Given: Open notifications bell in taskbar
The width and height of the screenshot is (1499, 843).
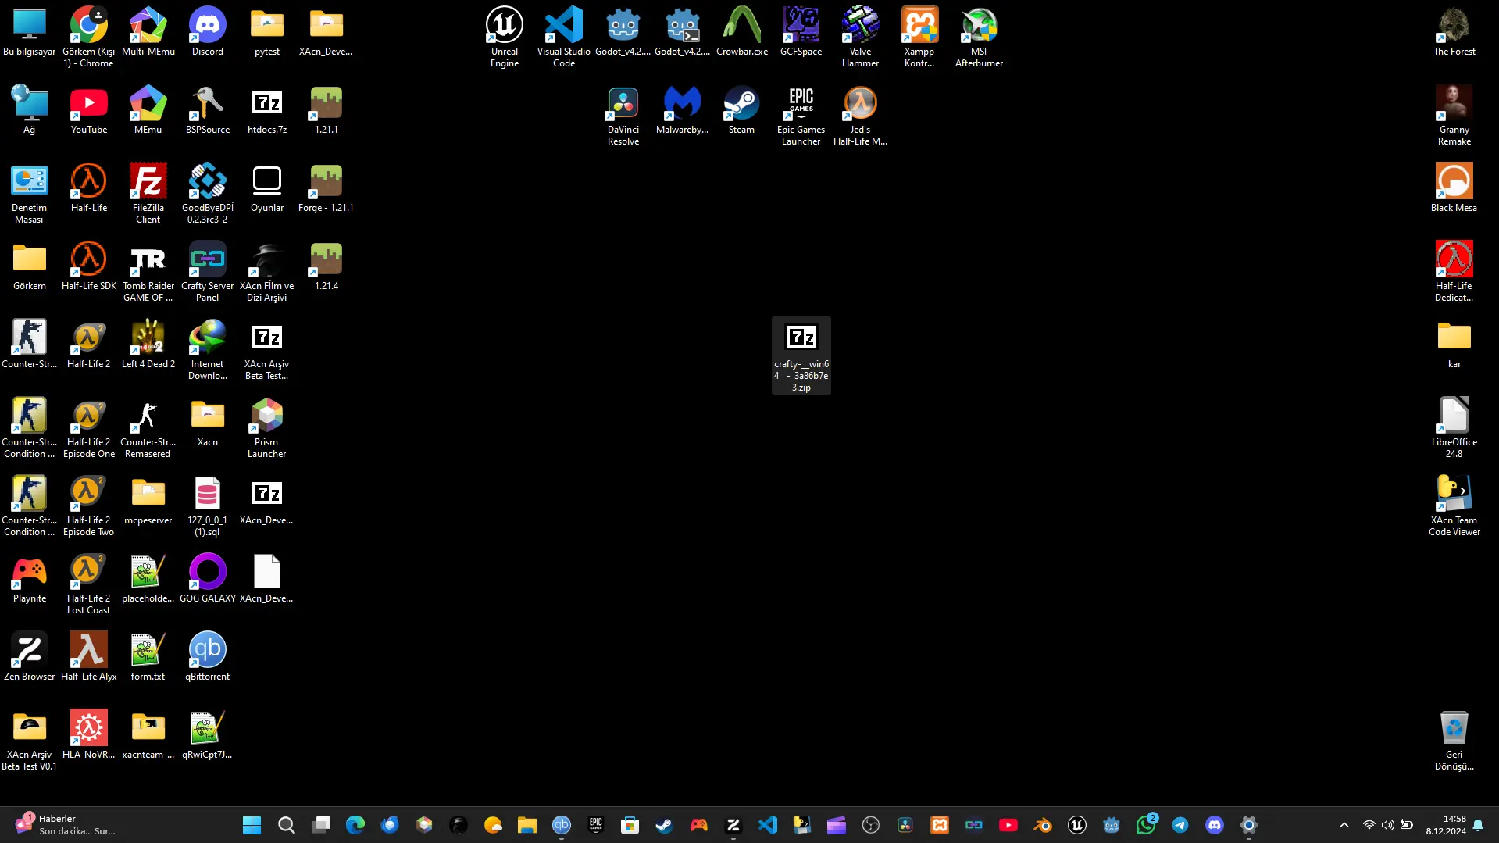Looking at the screenshot, I should [x=1478, y=825].
